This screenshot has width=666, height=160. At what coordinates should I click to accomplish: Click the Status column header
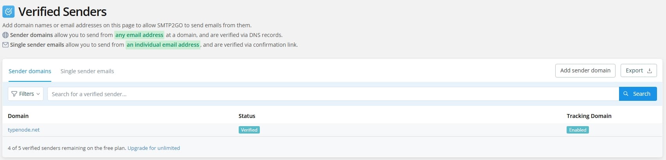point(247,116)
